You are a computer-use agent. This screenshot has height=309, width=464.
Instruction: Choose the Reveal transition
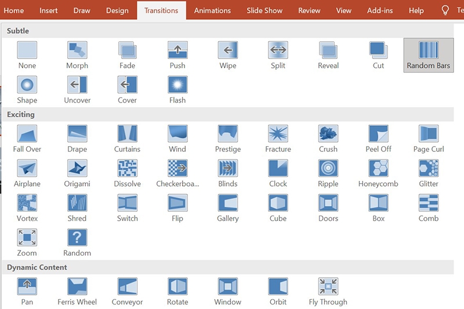(328, 55)
